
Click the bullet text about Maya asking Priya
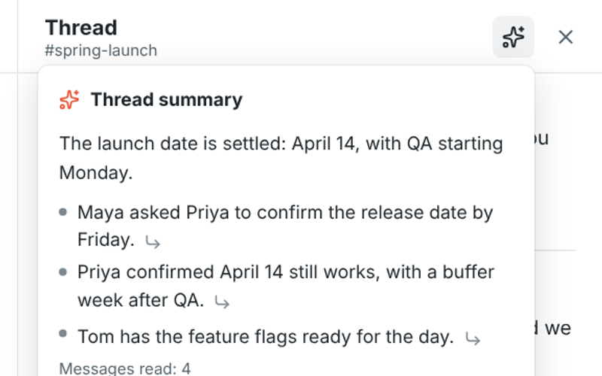click(x=285, y=226)
